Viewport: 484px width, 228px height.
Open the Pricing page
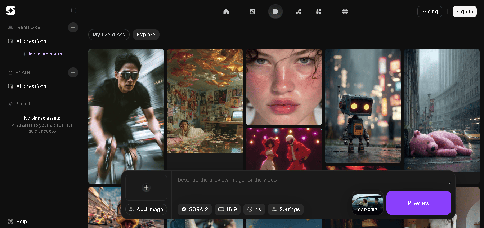tap(430, 12)
